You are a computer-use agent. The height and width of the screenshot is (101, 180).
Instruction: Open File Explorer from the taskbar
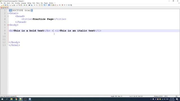[12, 99]
